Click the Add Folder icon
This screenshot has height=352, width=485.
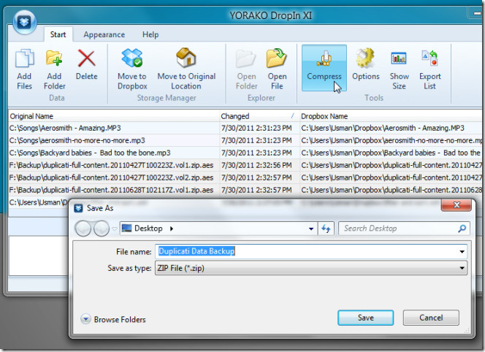(x=55, y=58)
